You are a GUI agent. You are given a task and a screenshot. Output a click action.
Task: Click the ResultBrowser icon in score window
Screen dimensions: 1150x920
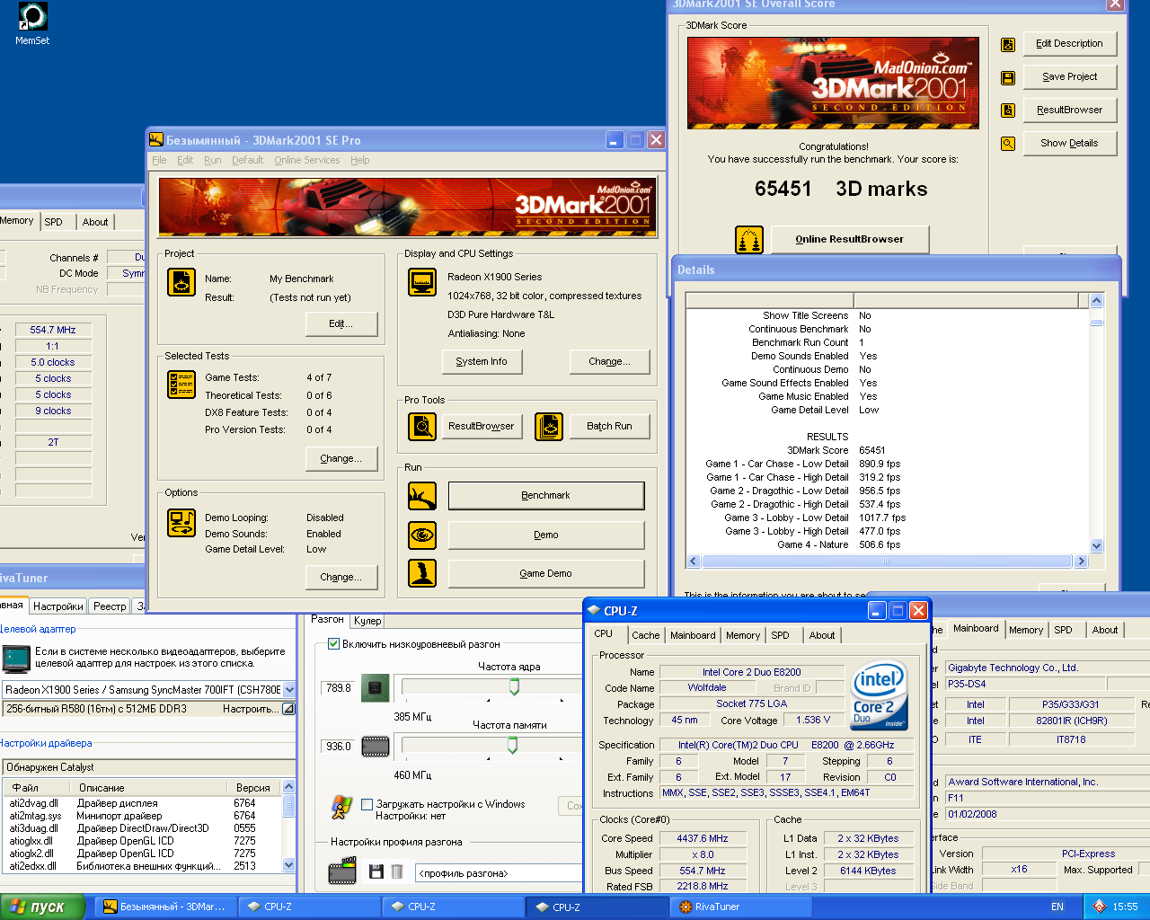[1008, 111]
